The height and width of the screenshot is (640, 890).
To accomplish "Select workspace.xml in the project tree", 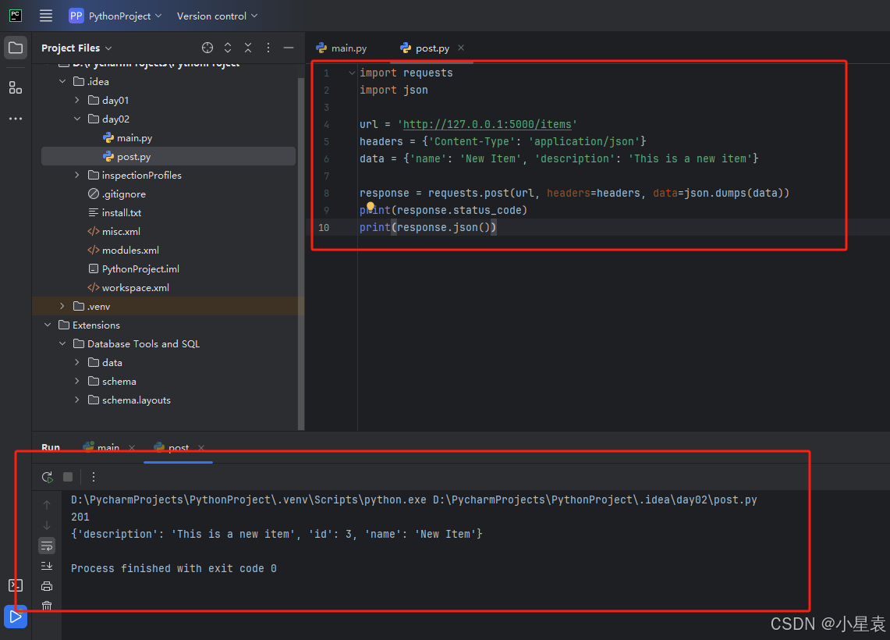I will point(135,287).
